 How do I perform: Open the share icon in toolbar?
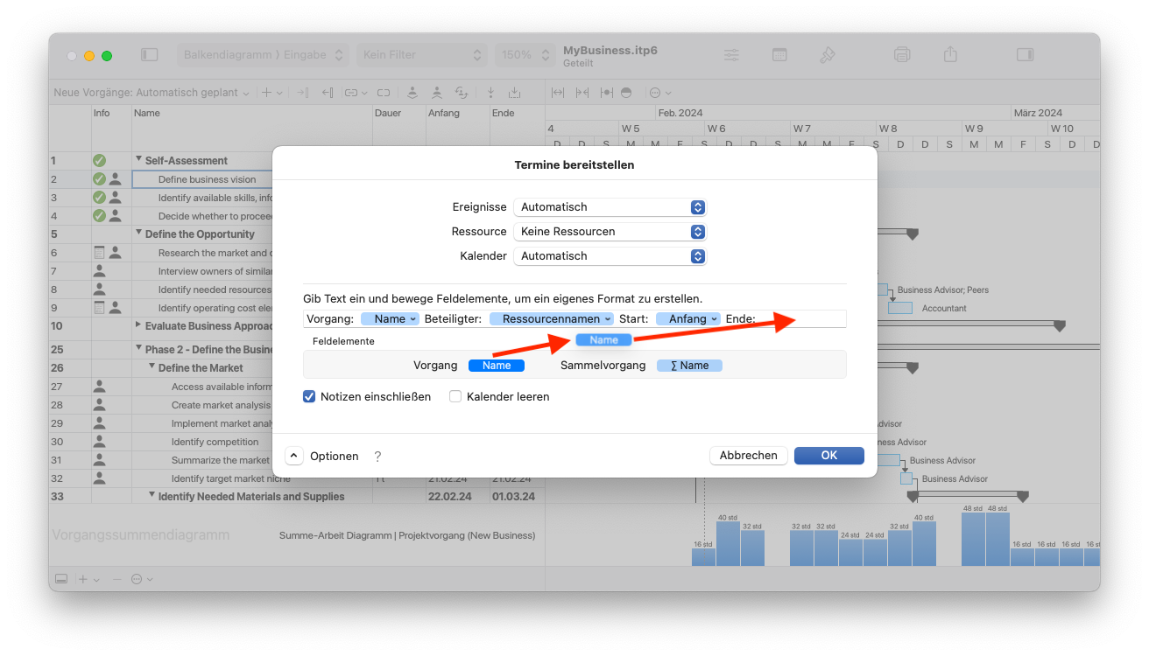[x=950, y=54]
